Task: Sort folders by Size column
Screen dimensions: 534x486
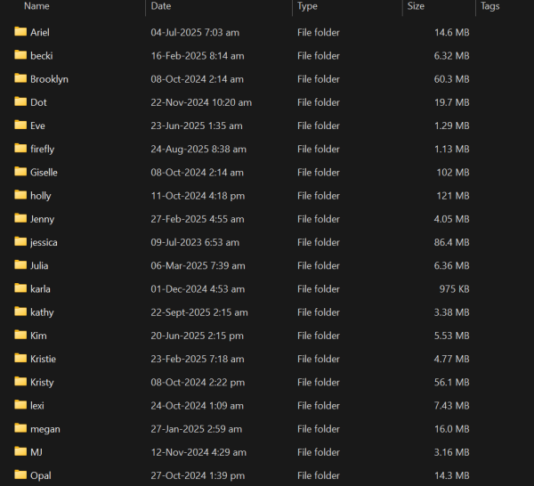Action: [416, 6]
